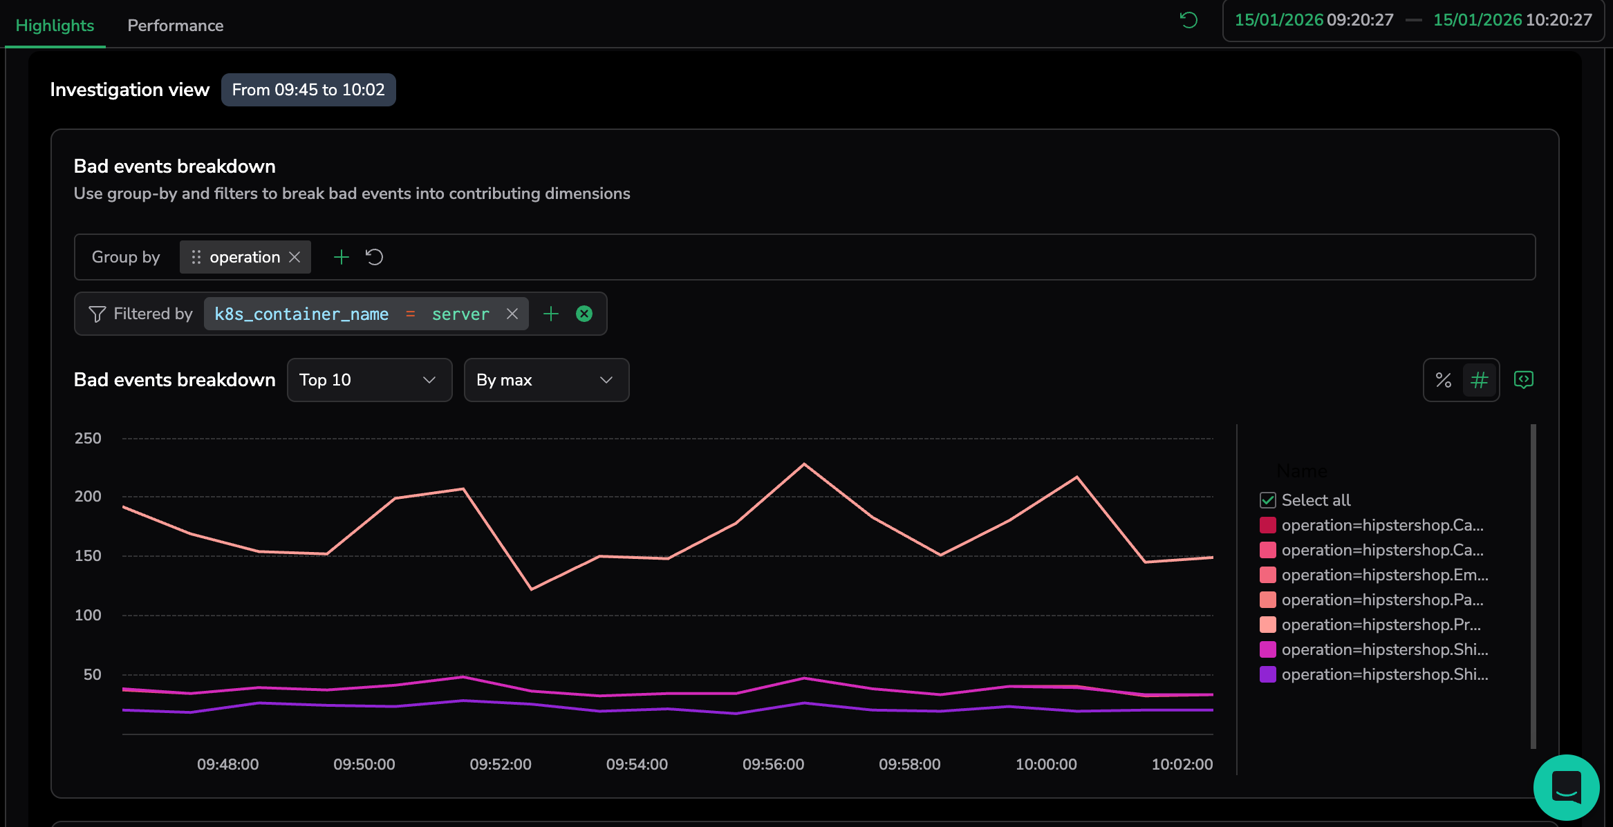Add a new group-by dimension
The image size is (1613, 827).
[x=342, y=257]
